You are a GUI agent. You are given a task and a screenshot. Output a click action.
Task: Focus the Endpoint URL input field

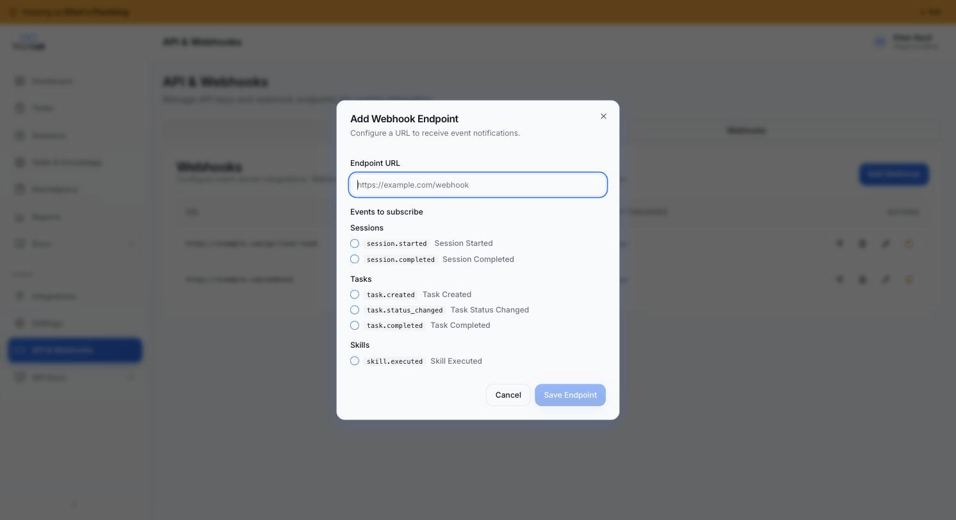pyautogui.click(x=478, y=185)
